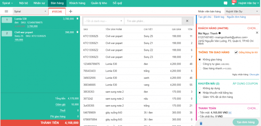
Task: Open the Nhân sự menu
Action: pos(39,3)
